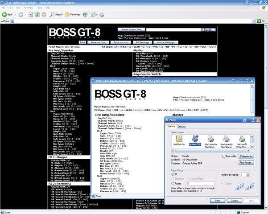Select the All page range radio
Viewport: 268px width, 214px height.
(x=173, y=174)
